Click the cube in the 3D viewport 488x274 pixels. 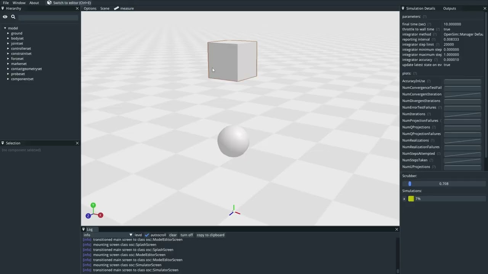click(232, 61)
